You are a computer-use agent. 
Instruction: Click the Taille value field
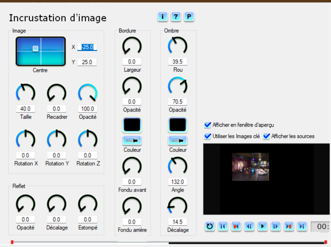[x=26, y=109]
